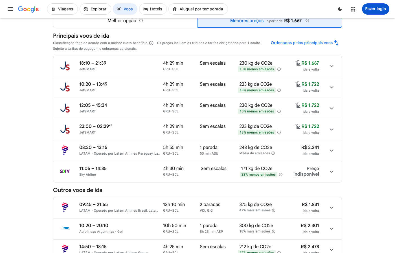The height and width of the screenshot is (253, 395).
Task: Open info icon beside 47% mais emissões
Action: [274, 210]
